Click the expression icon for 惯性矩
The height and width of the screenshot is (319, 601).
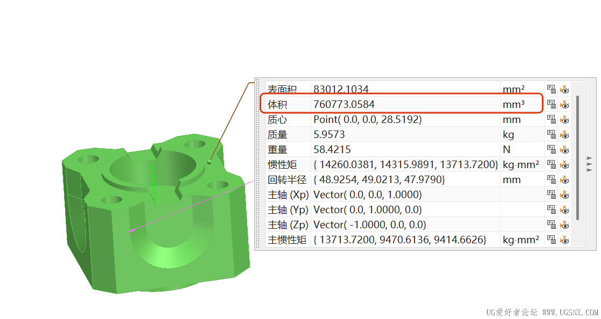pos(552,164)
